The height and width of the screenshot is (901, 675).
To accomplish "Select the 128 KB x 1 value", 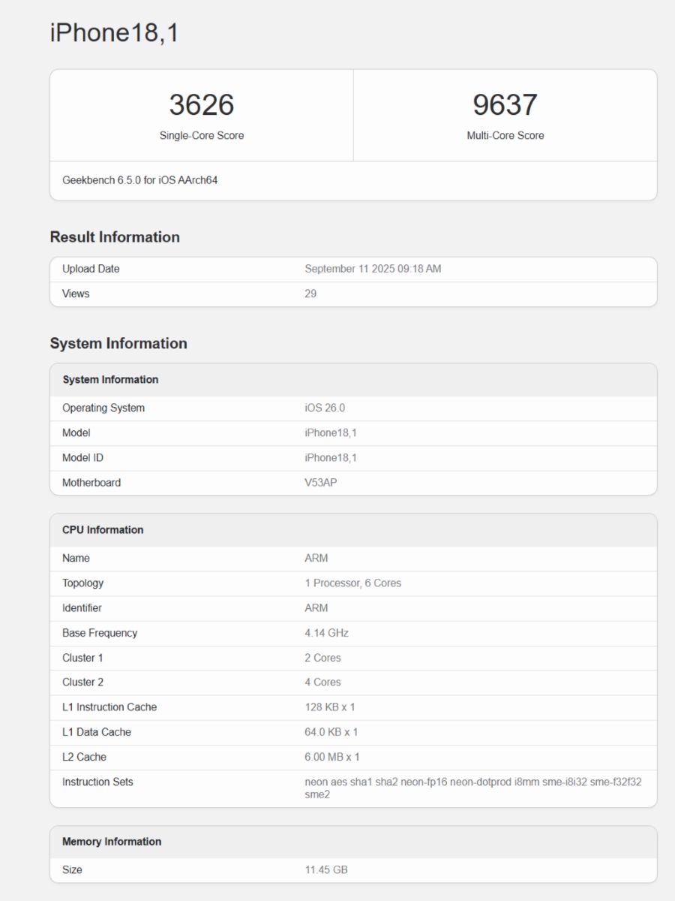I will coord(330,707).
